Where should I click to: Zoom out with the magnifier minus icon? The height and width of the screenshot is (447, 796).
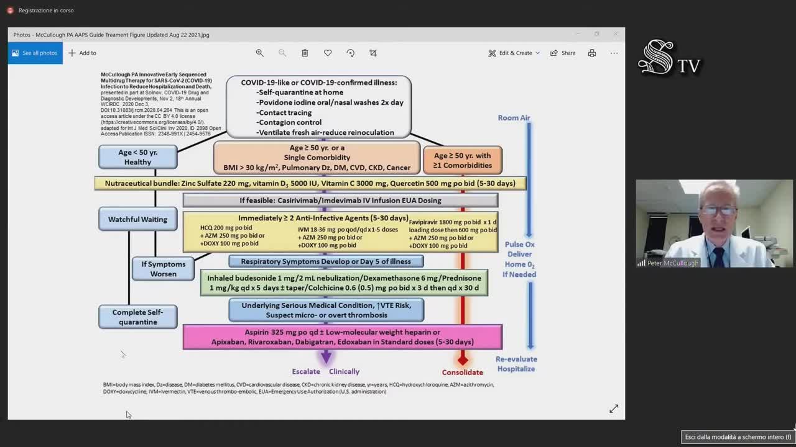(282, 53)
